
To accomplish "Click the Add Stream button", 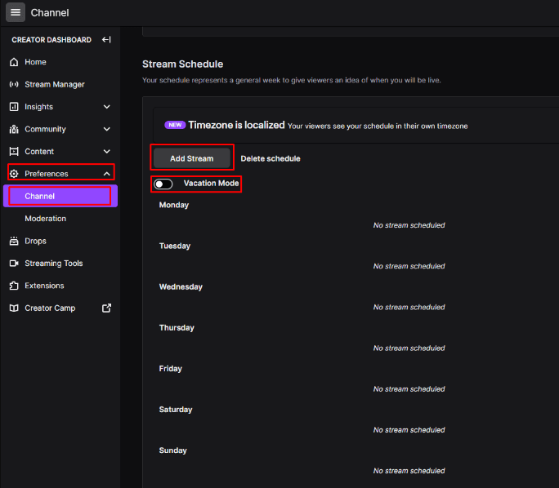I will pyautogui.click(x=192, y=158).
